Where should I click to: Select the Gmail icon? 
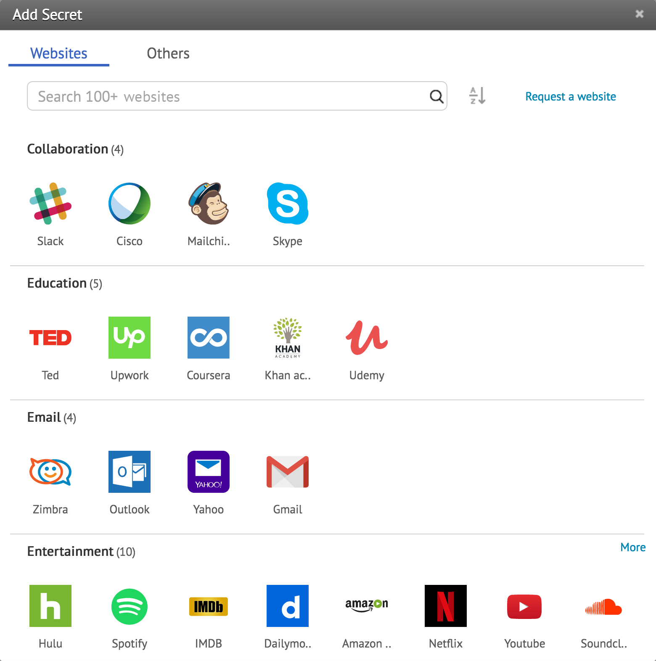coord(288,472)
